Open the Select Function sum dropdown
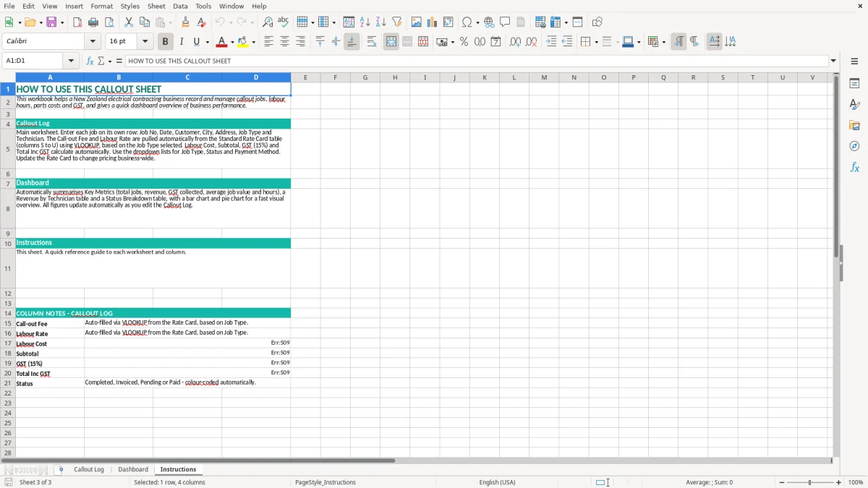 [110, 61]
